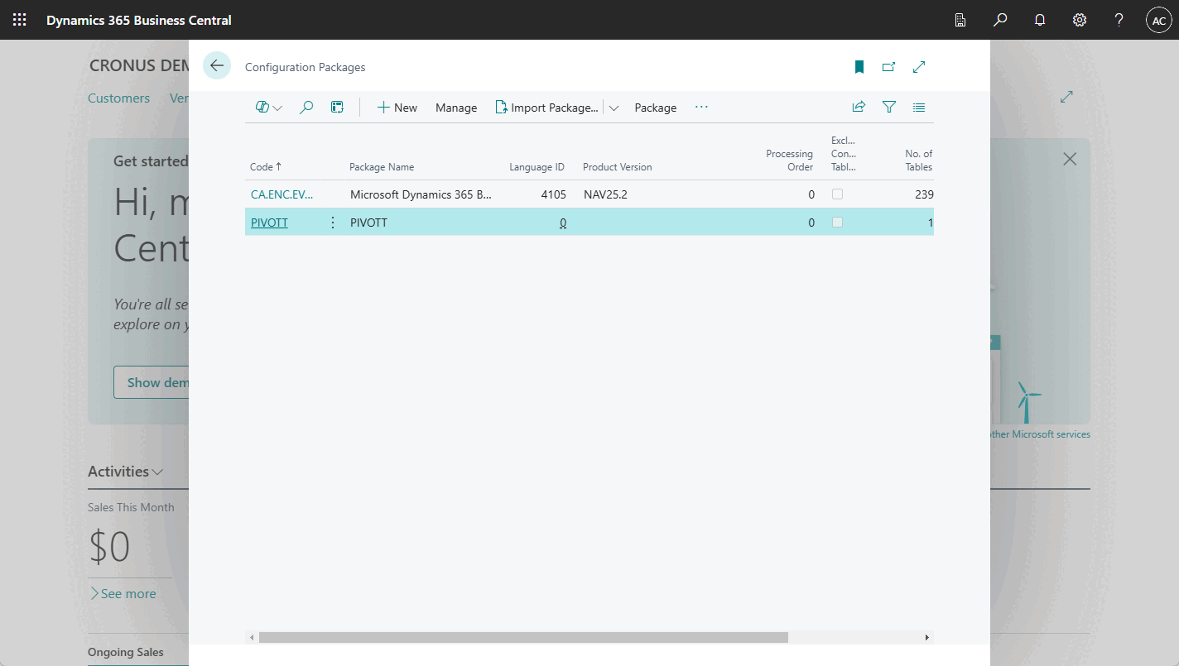The image size is (1179, 666).
Task: Click the Language ID column header
Action: [x=537, y=166]
